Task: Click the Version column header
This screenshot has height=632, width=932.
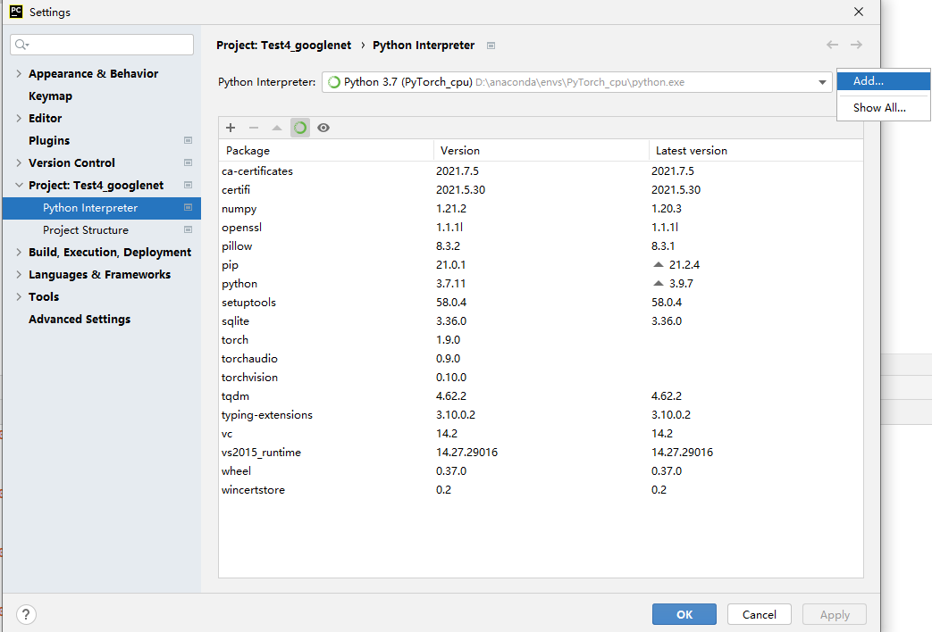Action: point(542,150)
